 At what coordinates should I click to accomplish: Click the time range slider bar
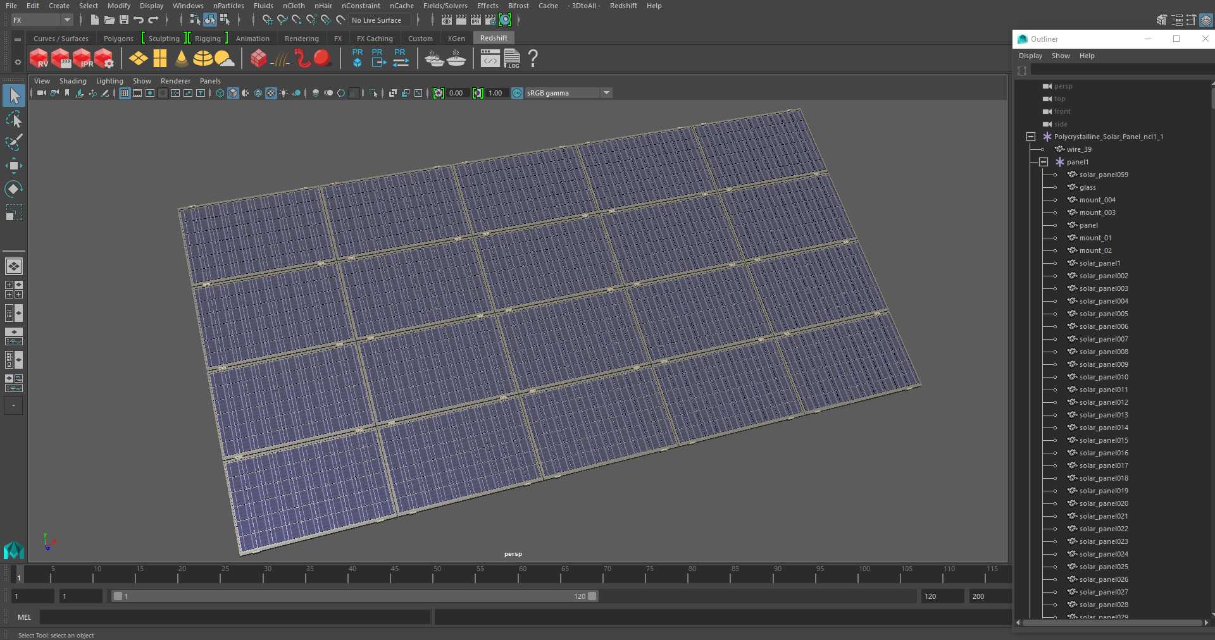point(354,596)
